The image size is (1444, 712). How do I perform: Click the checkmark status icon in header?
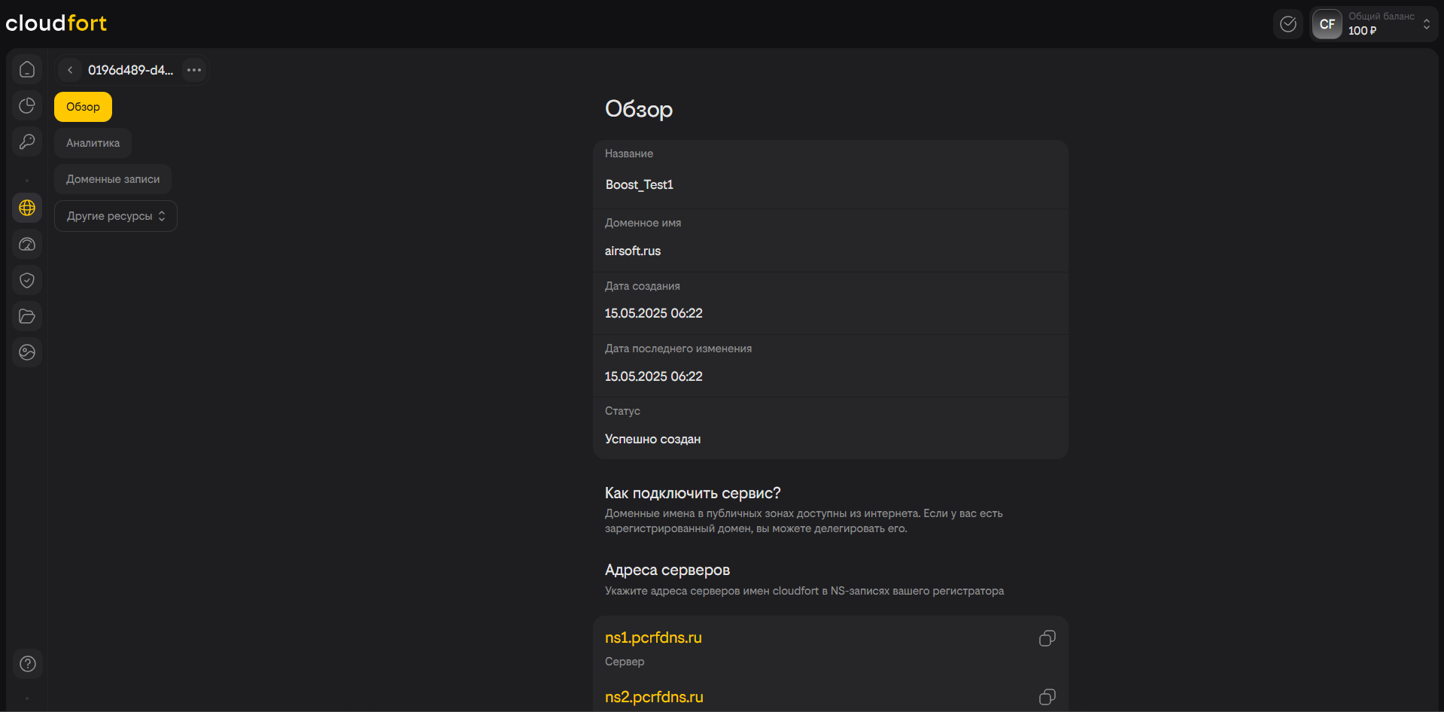click(1288, 24)
